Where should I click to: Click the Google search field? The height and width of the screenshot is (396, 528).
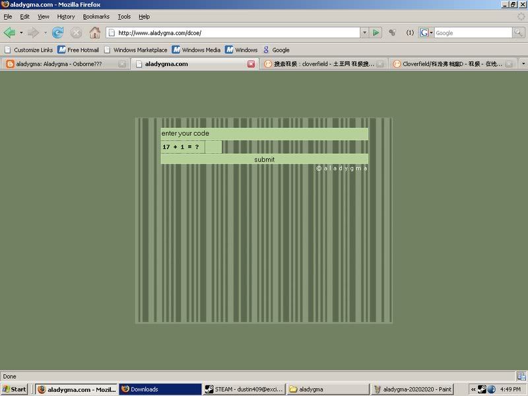[473, 32]
